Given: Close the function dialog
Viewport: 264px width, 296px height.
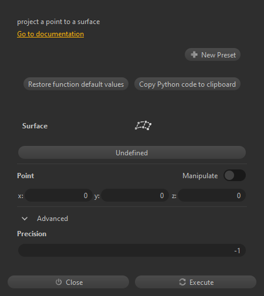Looking at the screenshot, I should click(68, 282).
